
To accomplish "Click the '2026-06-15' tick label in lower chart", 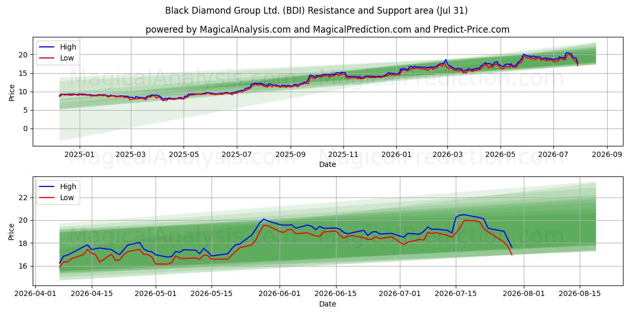I will click(x=335, y=293).
